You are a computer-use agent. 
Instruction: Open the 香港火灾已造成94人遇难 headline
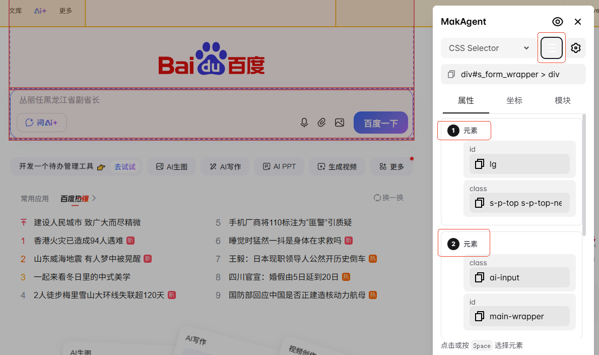click(78, 241)
